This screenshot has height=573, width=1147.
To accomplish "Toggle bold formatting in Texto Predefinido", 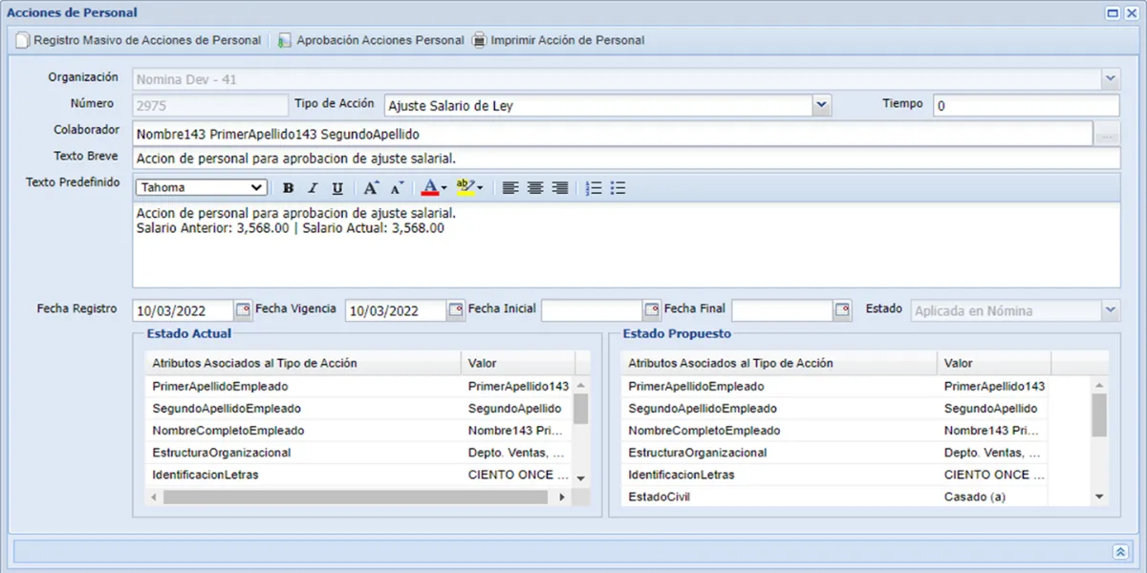I will pyautogui.click(x=288, y=188).
